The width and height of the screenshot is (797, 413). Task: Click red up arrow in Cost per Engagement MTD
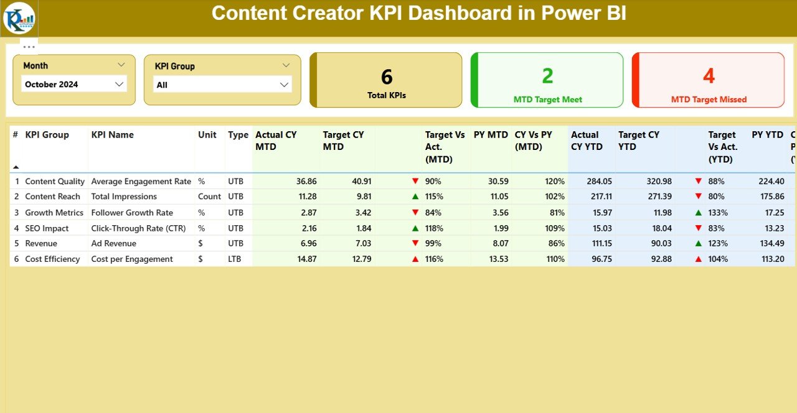tap(415, 259)
